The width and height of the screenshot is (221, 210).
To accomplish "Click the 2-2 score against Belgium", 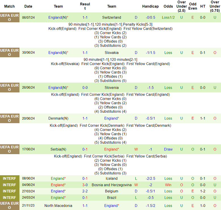I will [85, 191].
